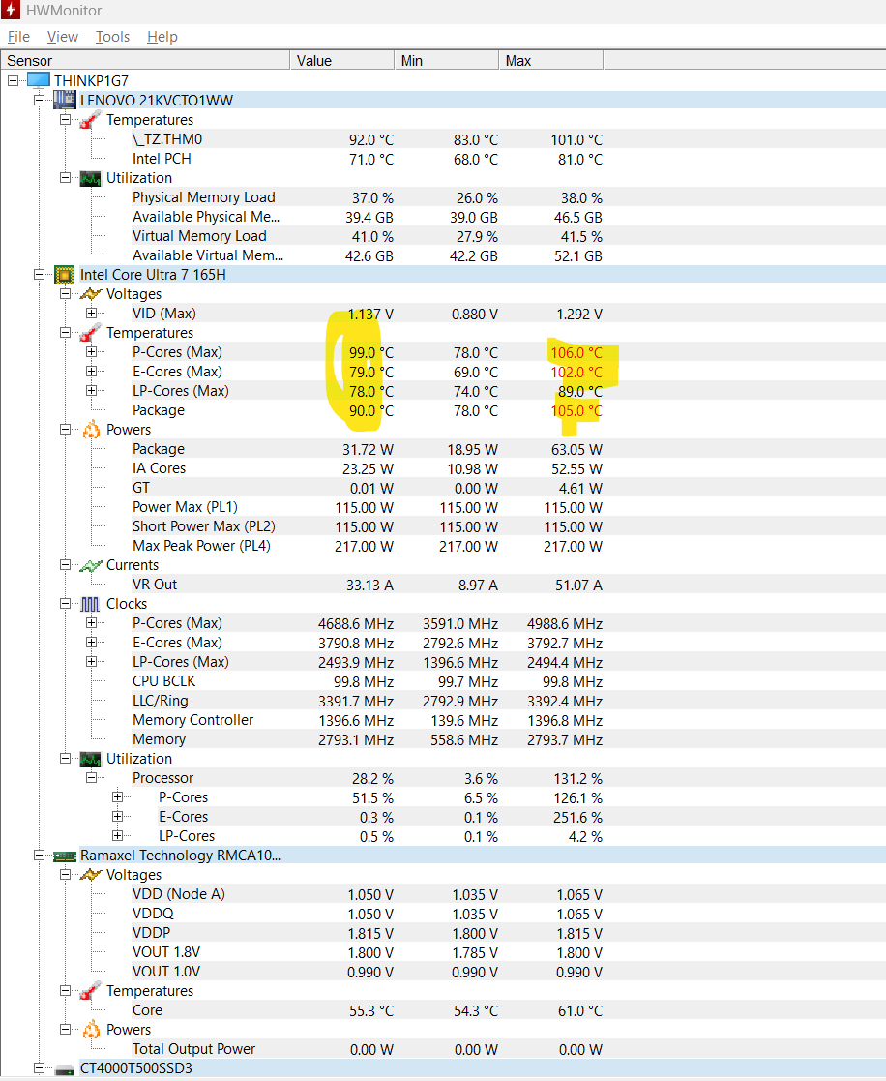Open the File menu
886x1081 pixels.
(x=18, y=37)
